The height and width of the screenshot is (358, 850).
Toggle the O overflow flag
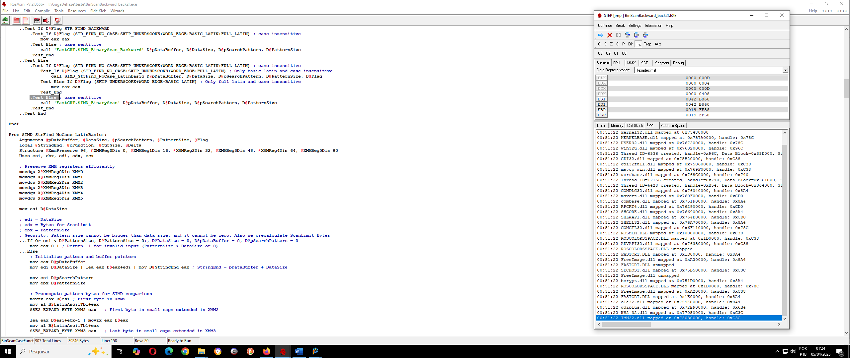pyautogui.click(x=599, y=44)
